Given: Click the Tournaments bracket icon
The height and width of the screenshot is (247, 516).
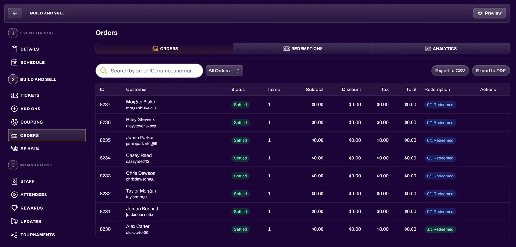Looking at the screenshot, I should pyautogui.click(x=14, y=235).
